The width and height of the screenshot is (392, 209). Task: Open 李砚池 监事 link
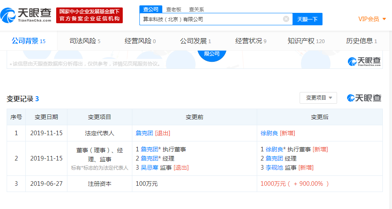274,168
